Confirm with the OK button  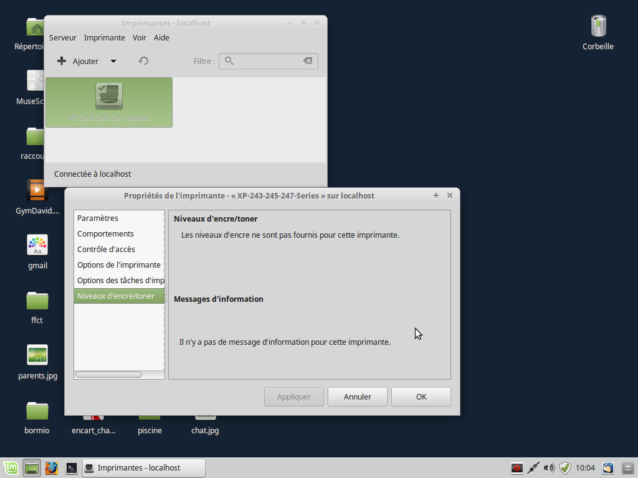[421, 396]
